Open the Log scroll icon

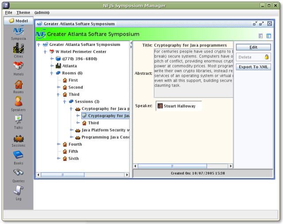pos(19,190)
